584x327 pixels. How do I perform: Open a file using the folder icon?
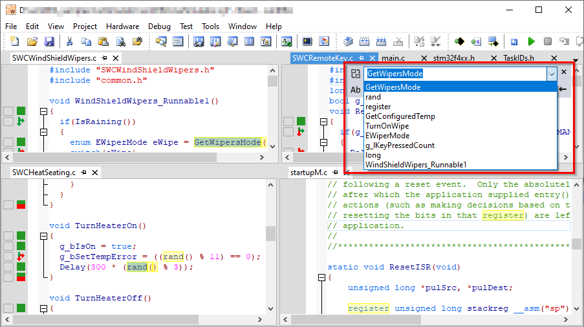tap(32, 42)
